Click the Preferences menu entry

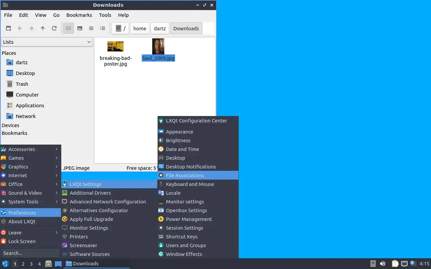click(30, 213)
